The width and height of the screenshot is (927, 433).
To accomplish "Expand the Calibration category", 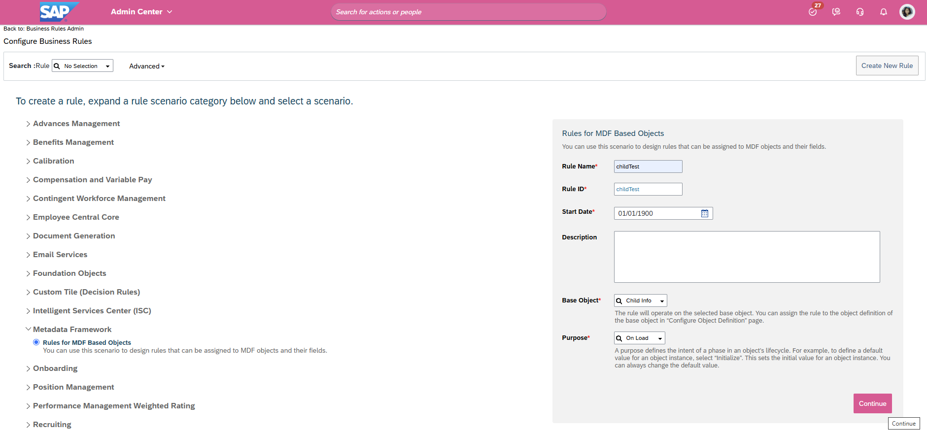I will 50,161.
